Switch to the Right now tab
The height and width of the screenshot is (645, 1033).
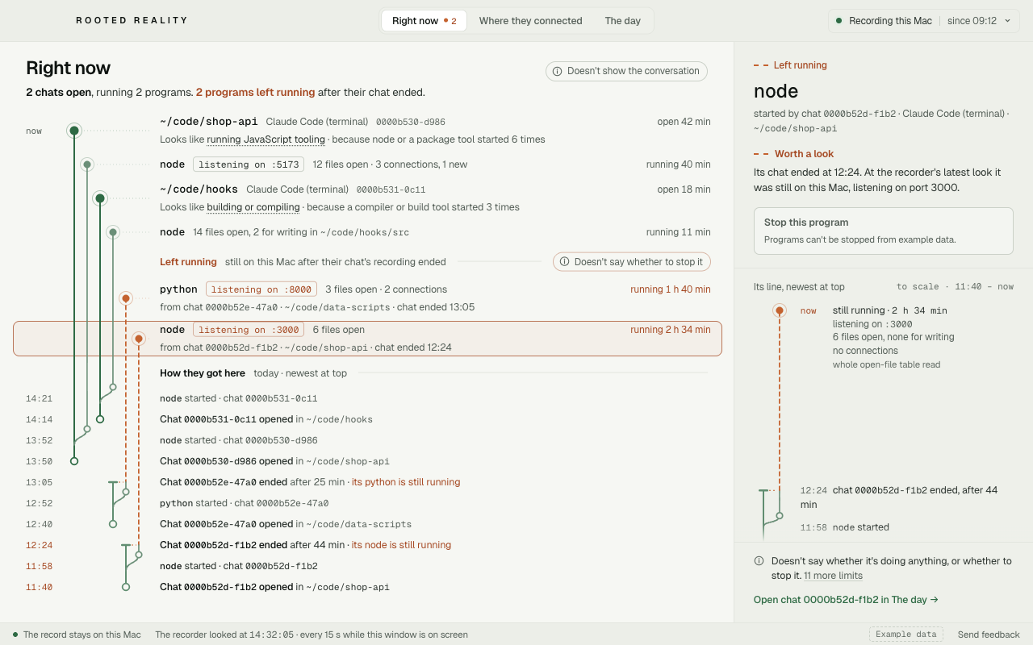424,21
